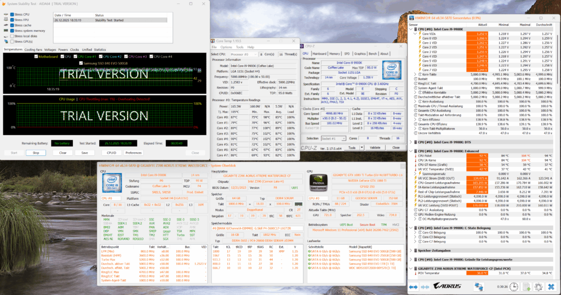This screenshot has width=561, height=295.
Task: Click the clock icon beside Bustakt sensor
Action: coord(415,79)
